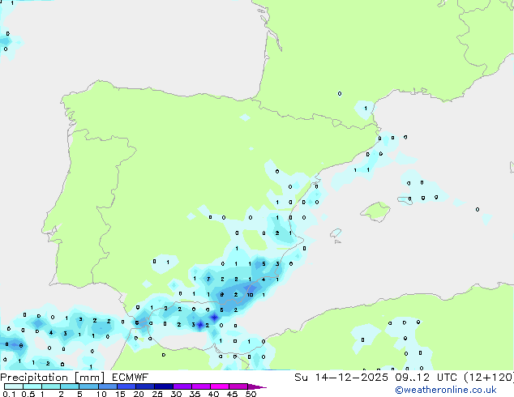Click the '(12+120)' forecast offset text
Screen dimensions: 514x397
[489, 378]
